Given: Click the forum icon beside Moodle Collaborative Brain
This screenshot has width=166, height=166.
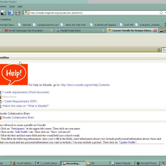Looking at the screenshot, I should 1,118.
